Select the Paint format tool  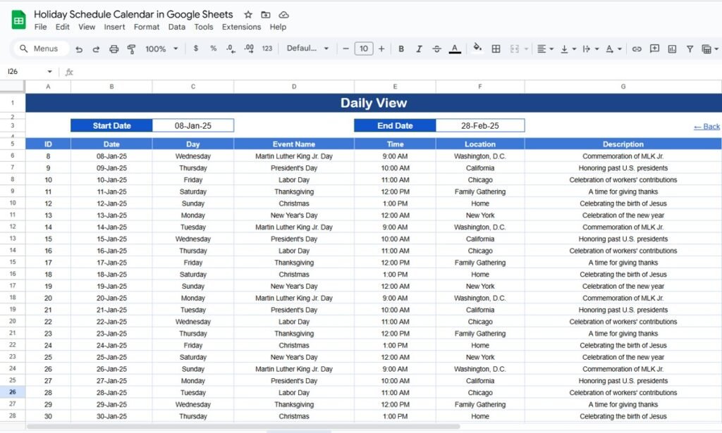130,49
